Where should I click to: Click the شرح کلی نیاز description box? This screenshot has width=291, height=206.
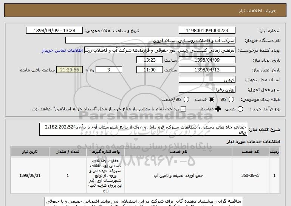click(143, 129)
